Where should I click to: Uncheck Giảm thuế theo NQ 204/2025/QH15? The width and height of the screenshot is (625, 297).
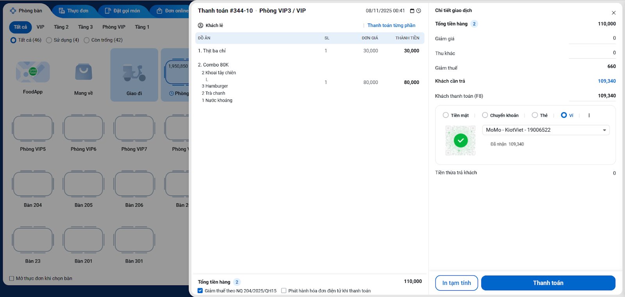pos(200,291)
